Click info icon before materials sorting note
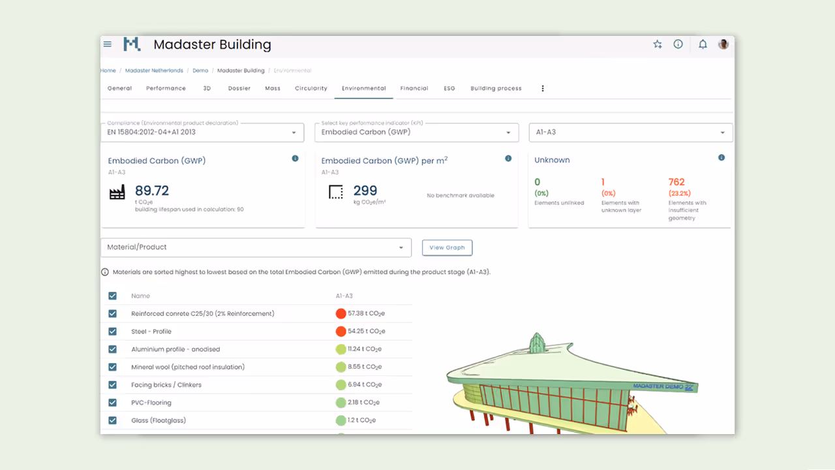The width and height of the screenshot is (835, 470). click(x=105, y=272)
